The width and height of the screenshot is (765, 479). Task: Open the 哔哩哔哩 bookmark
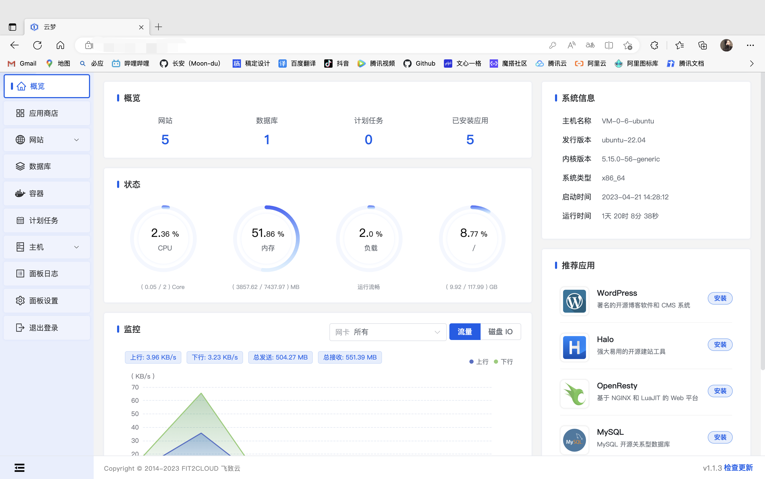pos(130,63)
